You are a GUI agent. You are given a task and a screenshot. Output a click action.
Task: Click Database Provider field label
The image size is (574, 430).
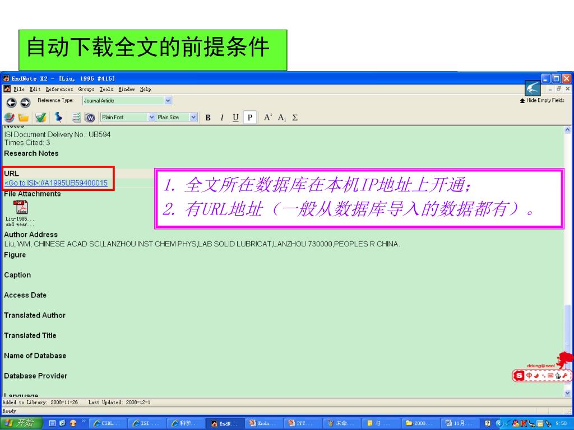[x=35, y=376]
